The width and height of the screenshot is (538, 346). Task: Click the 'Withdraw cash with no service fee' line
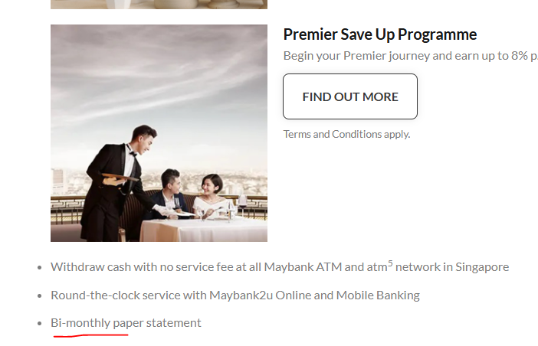(280, 266)
